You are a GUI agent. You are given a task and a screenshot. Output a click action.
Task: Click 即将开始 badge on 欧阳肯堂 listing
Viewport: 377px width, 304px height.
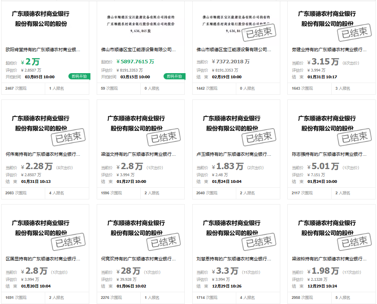[79, 76]
